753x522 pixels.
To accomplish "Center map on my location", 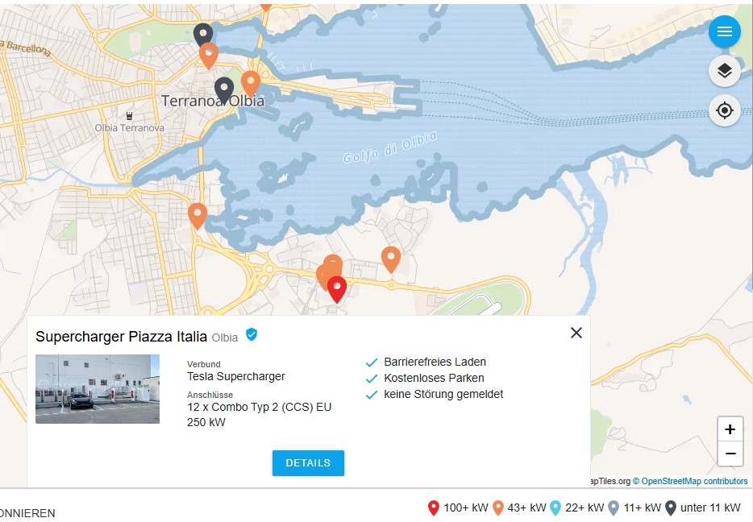I will tap(724, 110).
